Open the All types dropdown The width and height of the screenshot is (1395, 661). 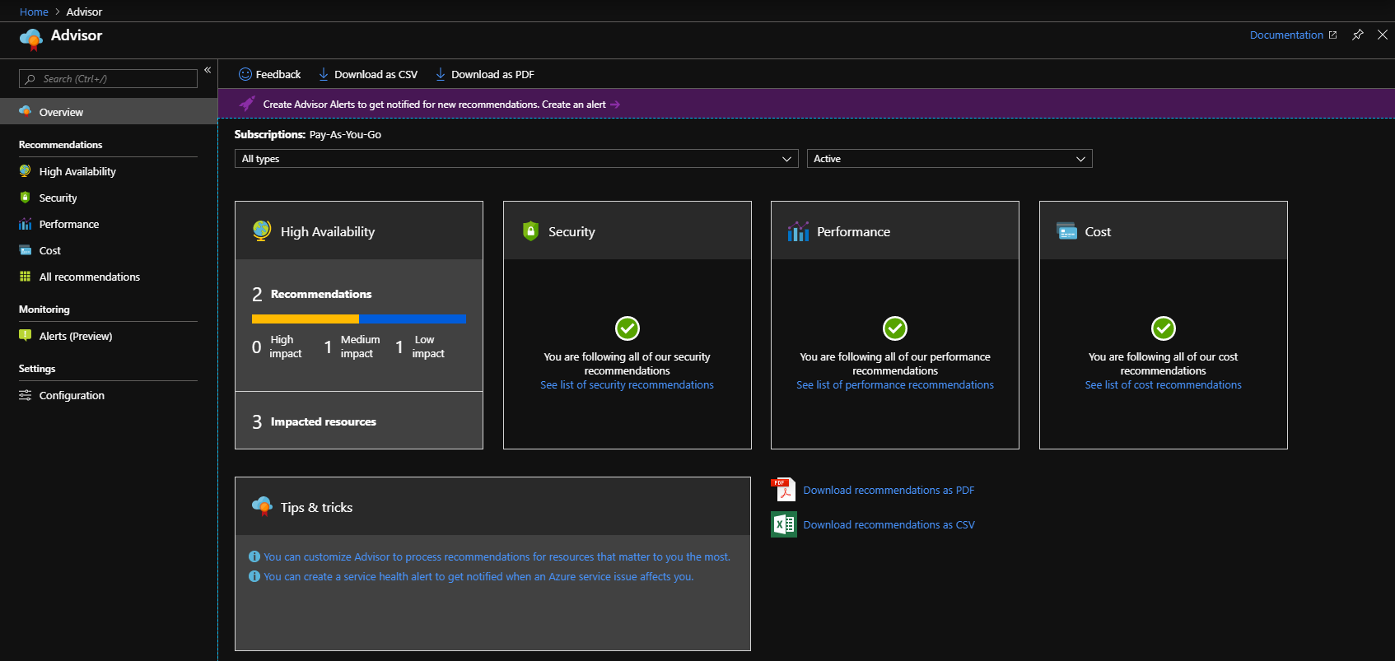click(516, 159)
